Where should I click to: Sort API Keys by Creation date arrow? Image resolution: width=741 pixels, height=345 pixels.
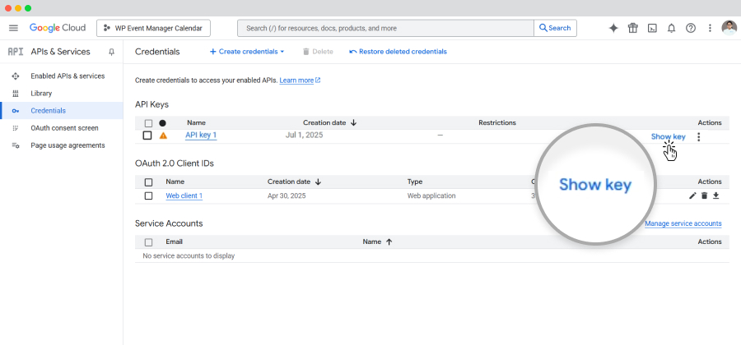coord(353,122)
